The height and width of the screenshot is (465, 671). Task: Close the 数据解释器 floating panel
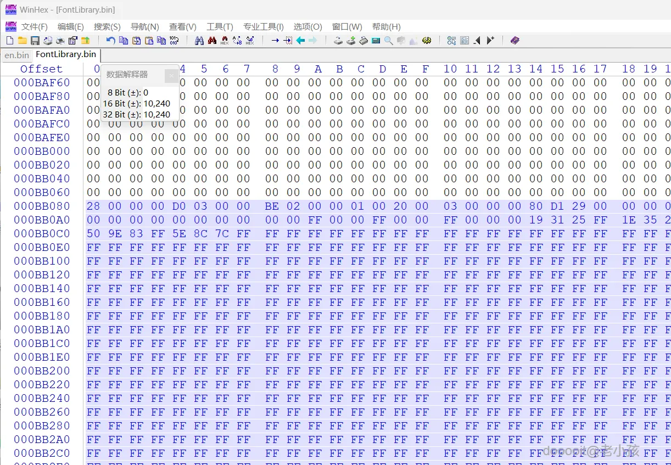tap(171, 76)
